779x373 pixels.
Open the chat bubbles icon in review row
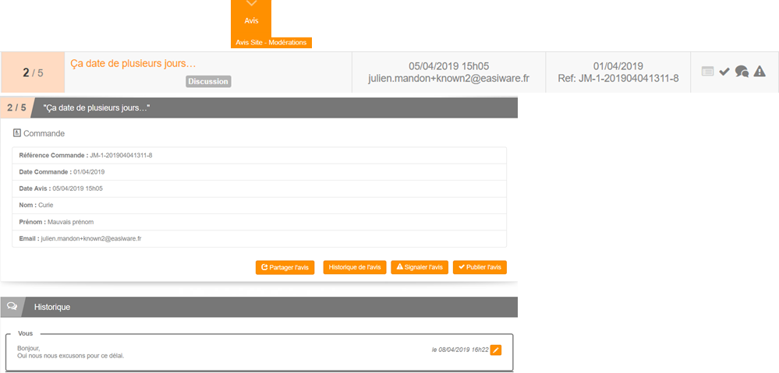742,72
